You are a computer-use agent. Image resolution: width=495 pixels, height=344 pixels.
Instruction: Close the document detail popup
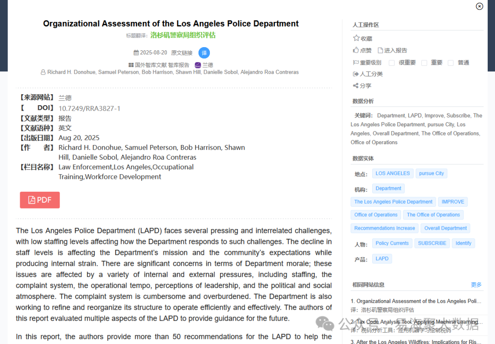point(479,6)
